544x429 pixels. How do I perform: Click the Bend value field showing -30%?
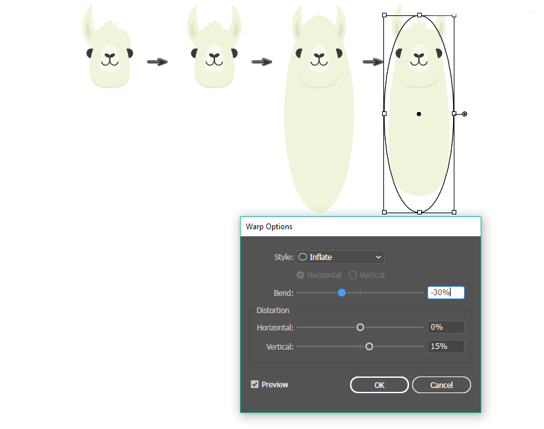[x=446, y=293]
